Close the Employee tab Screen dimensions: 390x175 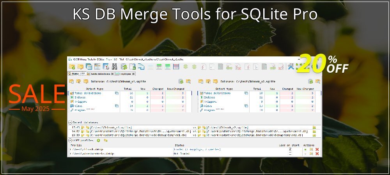[133, 74]
